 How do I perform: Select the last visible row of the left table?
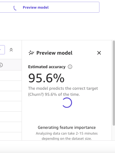(x=11, y=136)
